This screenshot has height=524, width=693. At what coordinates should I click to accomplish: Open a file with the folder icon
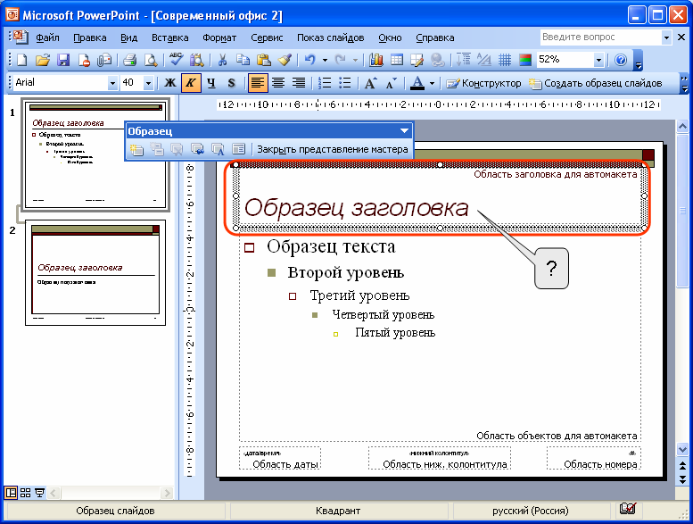coord(43,60)
